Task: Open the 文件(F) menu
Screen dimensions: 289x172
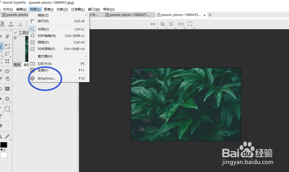Action: (x=8, y=9)
